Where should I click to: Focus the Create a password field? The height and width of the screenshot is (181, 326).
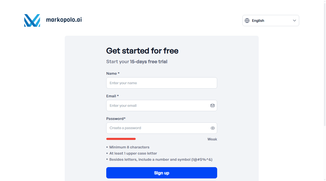tap(157, 128)
